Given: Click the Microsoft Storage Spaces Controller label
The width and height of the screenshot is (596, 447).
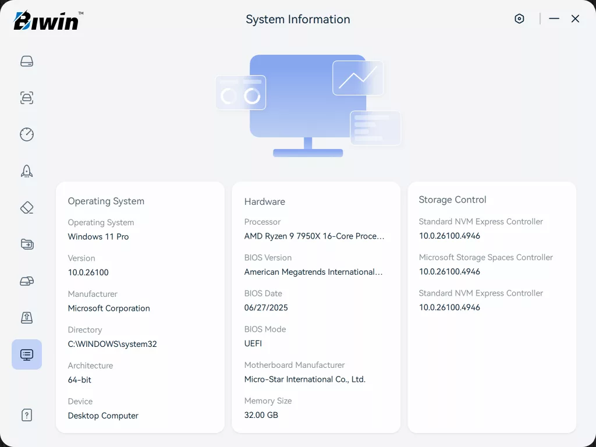Looking at the screenshot, I should [x=486, y=257].
